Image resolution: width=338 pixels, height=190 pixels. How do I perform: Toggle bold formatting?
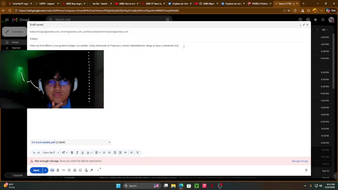click(x=72, y=153)
